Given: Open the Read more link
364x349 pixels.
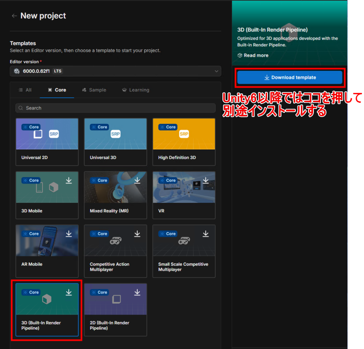Looking at the screenshot, I should [x=253, y=56].
